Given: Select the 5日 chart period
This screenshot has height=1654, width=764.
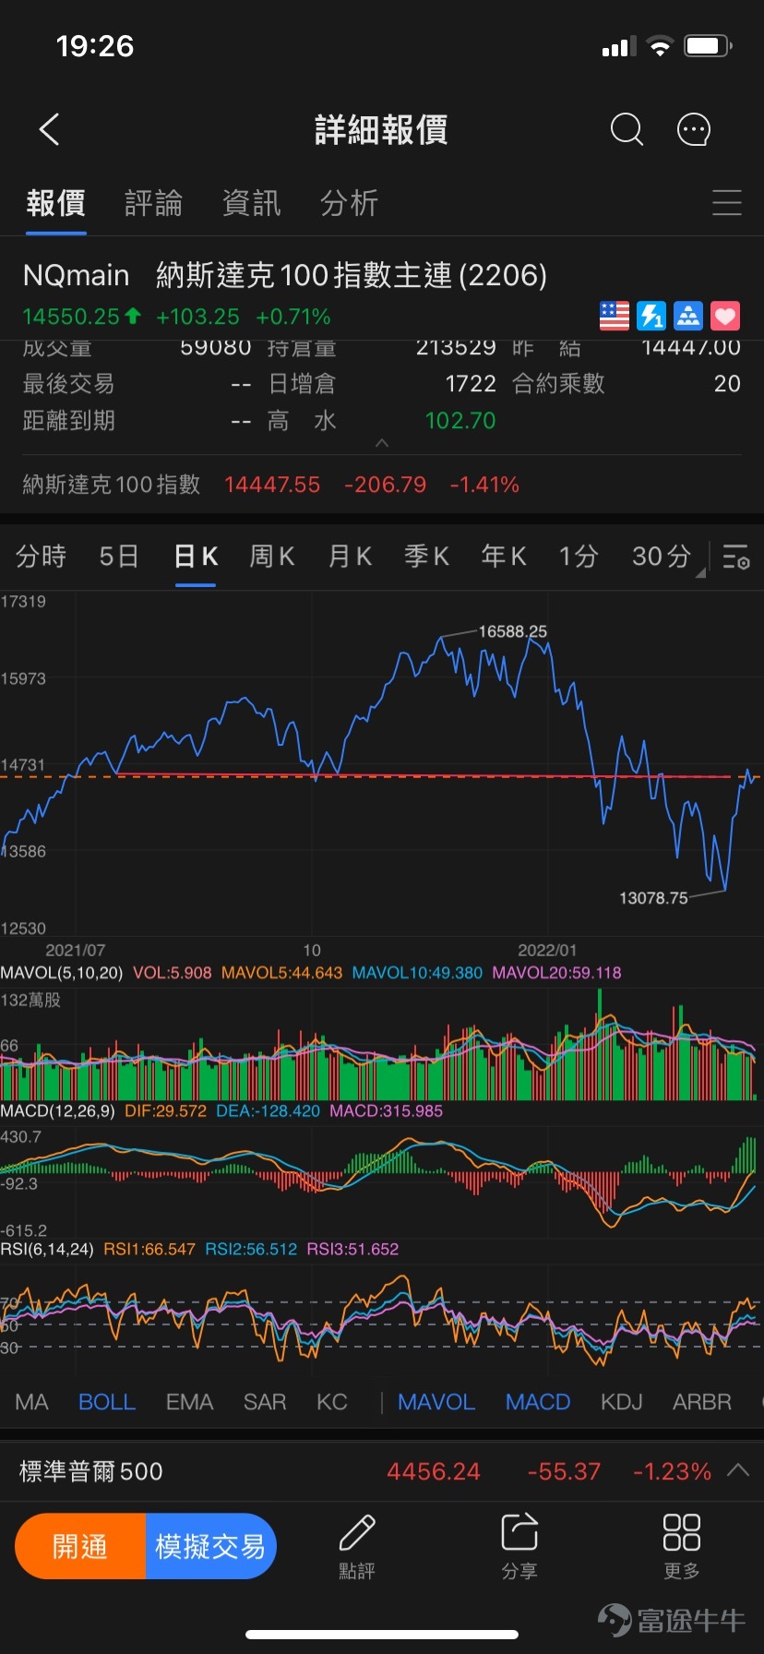Looking at the screenshot, I should 119,557.
